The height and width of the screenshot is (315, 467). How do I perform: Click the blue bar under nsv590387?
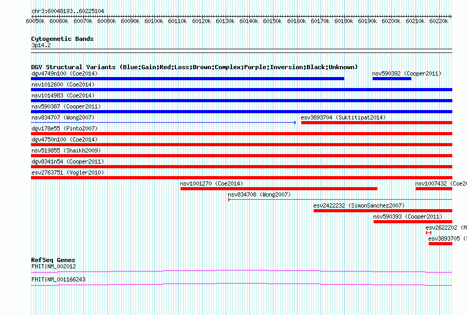click(241, 112)
